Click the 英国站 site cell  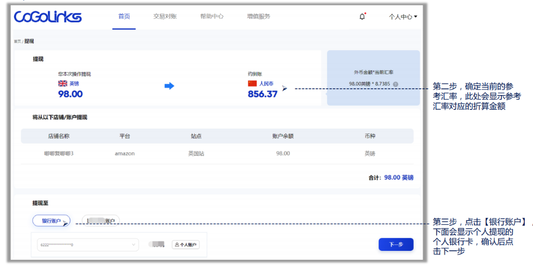[x=196, y=153]
